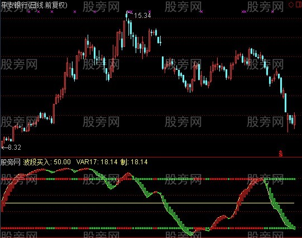Click the red S sell signal marker
Screen dimensions: 302x238
(x=281, y=154)
